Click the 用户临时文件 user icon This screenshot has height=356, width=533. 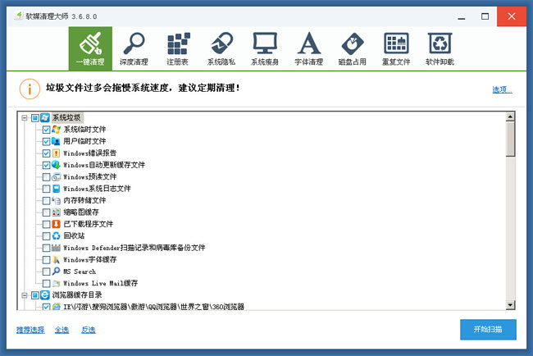[x=56, y=141]
